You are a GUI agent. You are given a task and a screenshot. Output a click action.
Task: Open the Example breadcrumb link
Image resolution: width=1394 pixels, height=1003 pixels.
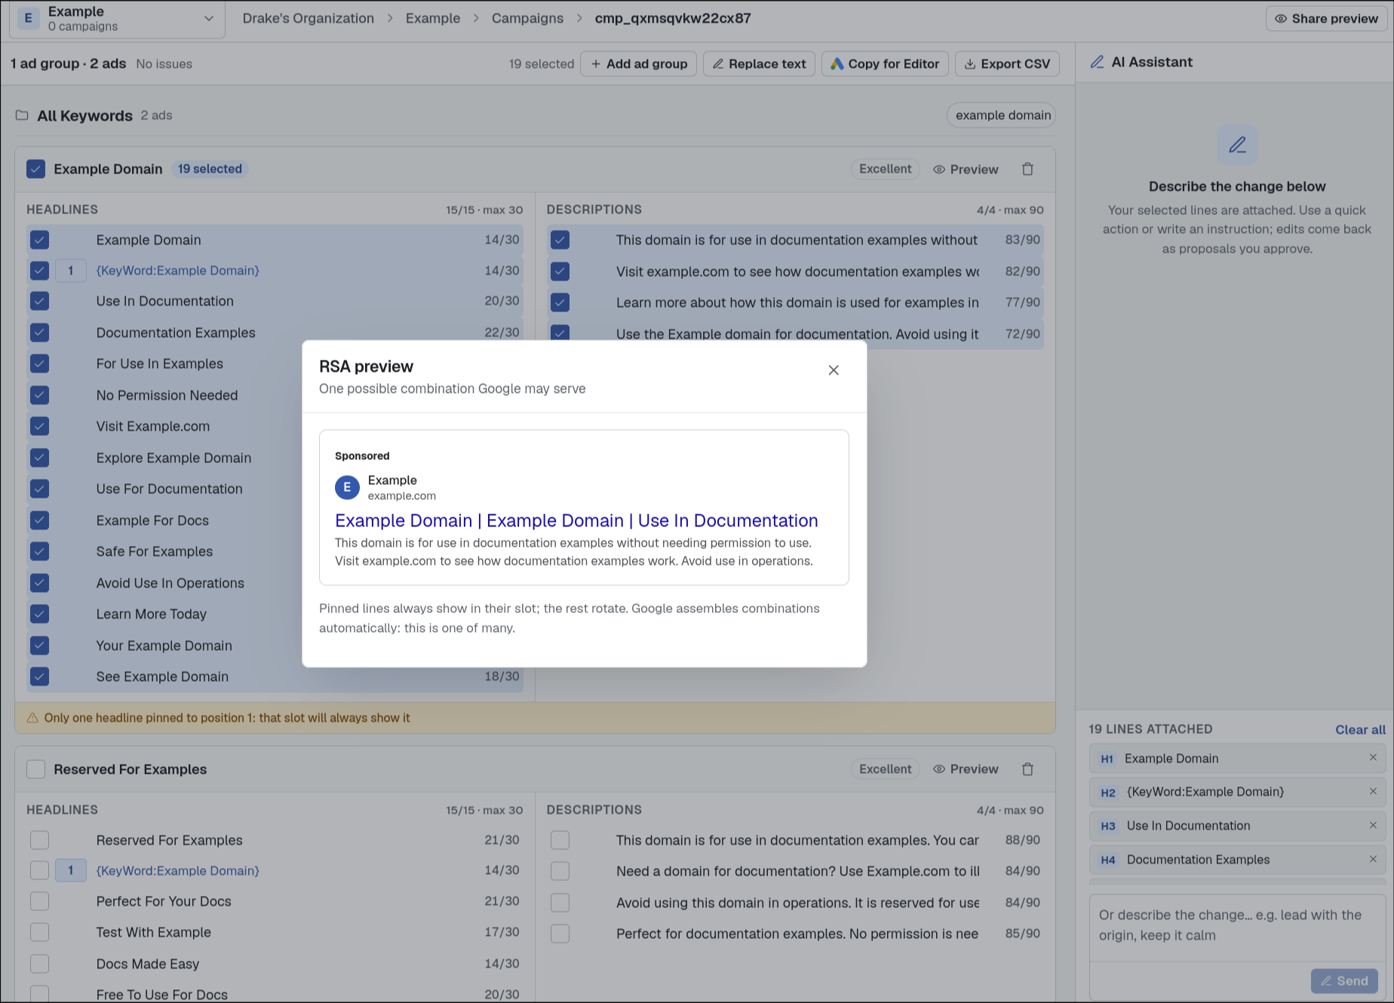pyautogui.click(x=432, y=18)
